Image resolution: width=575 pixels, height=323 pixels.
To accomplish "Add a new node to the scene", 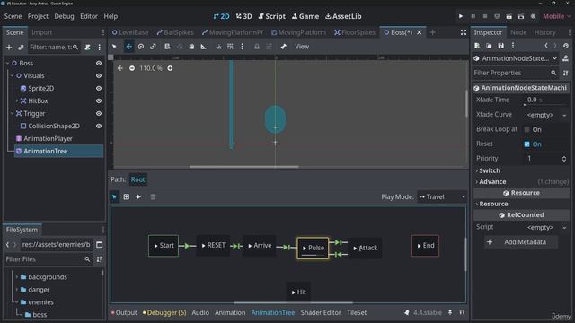I will tap(9, 48).
